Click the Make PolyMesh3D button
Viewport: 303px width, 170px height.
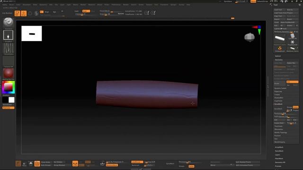pyautogui.click(x=289, y=22)
